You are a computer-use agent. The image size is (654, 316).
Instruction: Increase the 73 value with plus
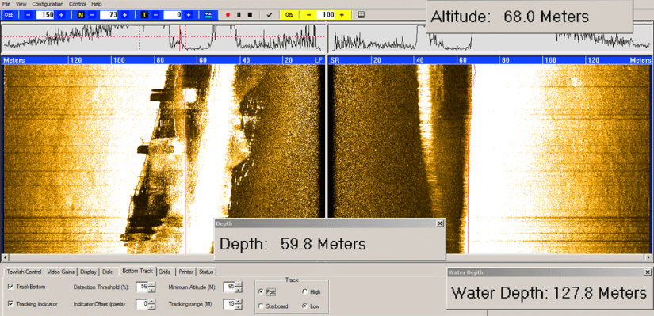pos(124,14)
